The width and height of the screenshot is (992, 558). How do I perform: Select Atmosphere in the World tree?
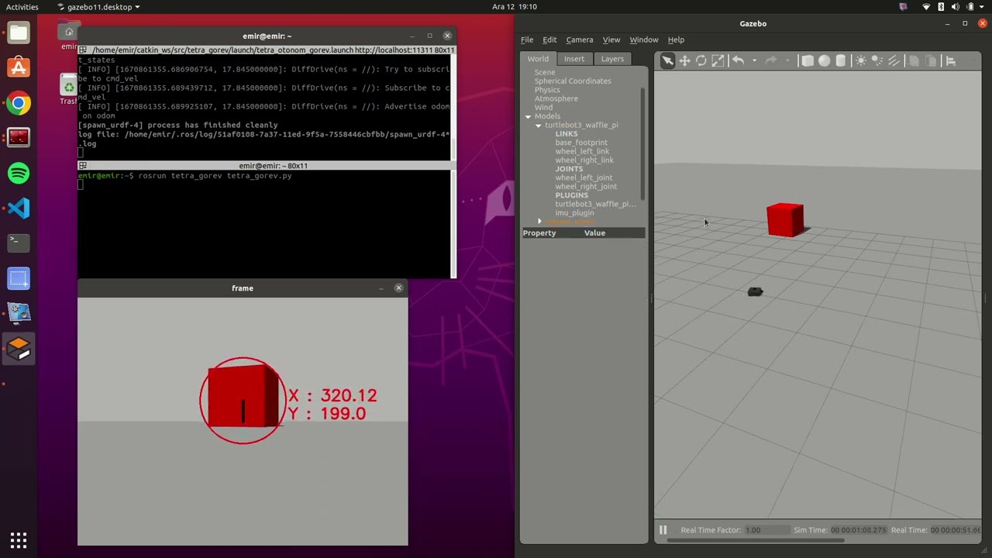point(556,98)
